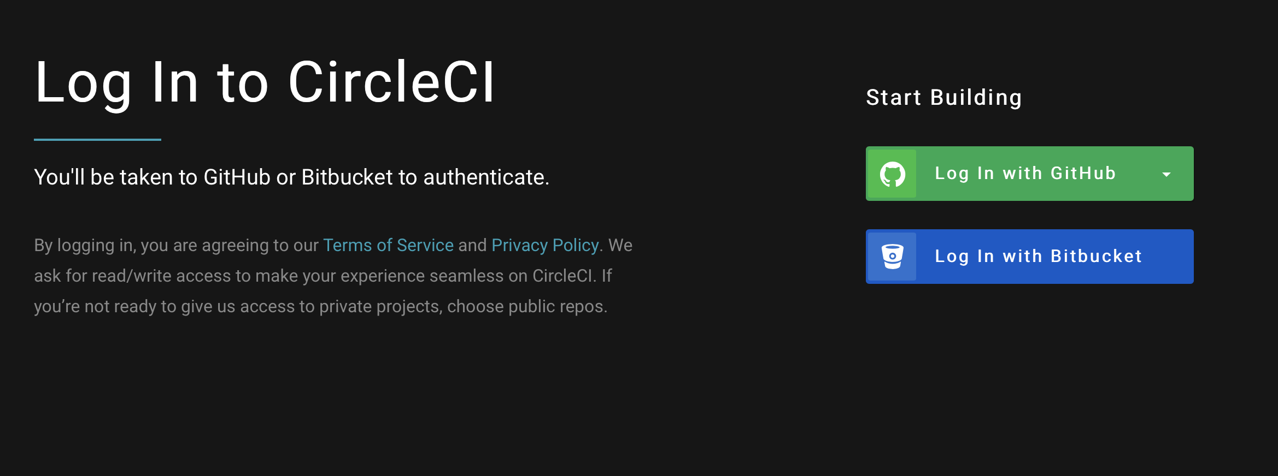Open the Terms of Service link
Viewport: 1278px width, 476px height.
(x=388, y=245)
